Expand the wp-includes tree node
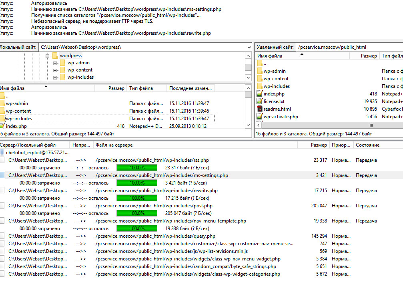 click(x=55, y=77)
